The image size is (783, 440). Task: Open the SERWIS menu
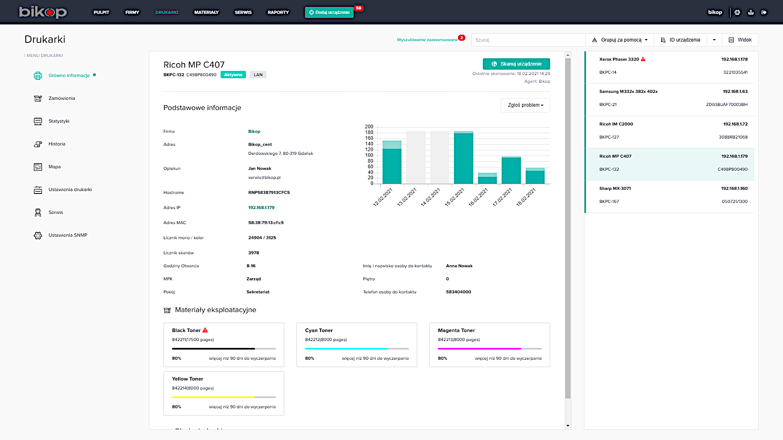tap(243, 12)
